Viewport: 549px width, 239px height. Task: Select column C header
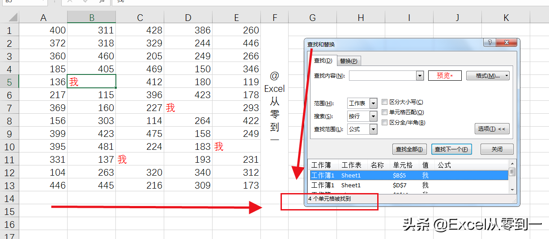click(x=140, y=17)
